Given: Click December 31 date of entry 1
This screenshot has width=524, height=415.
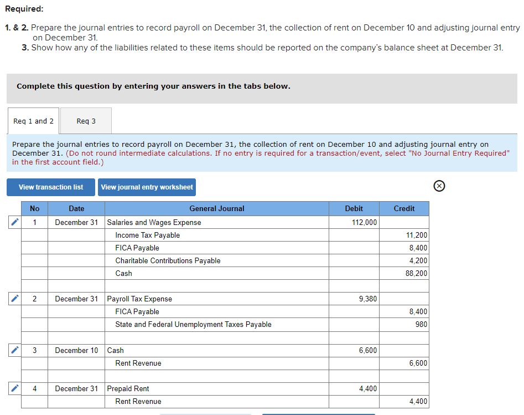Looking at the screenshot, I should point(76,222).
